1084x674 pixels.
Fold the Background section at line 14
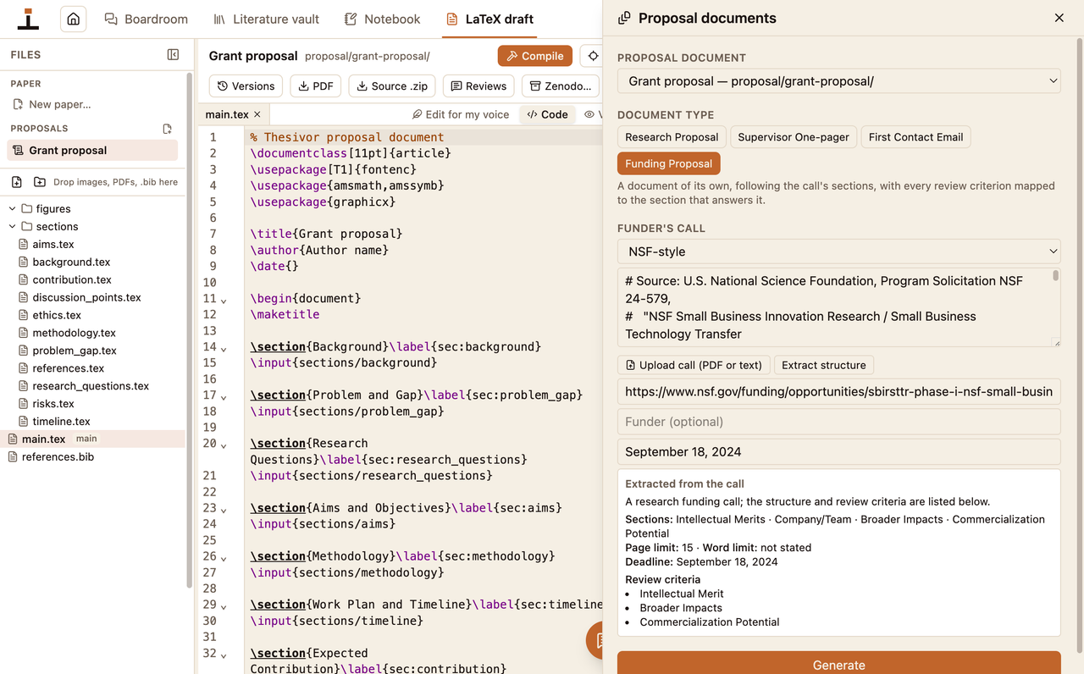[x=224, y=348]
